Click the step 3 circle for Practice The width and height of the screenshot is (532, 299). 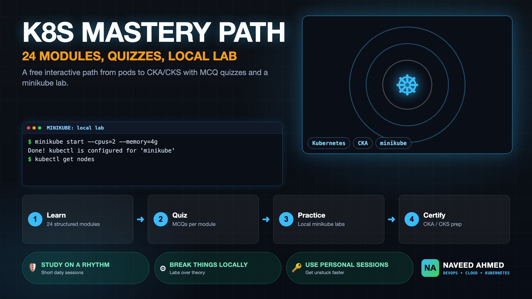click(x=286, y=219)
